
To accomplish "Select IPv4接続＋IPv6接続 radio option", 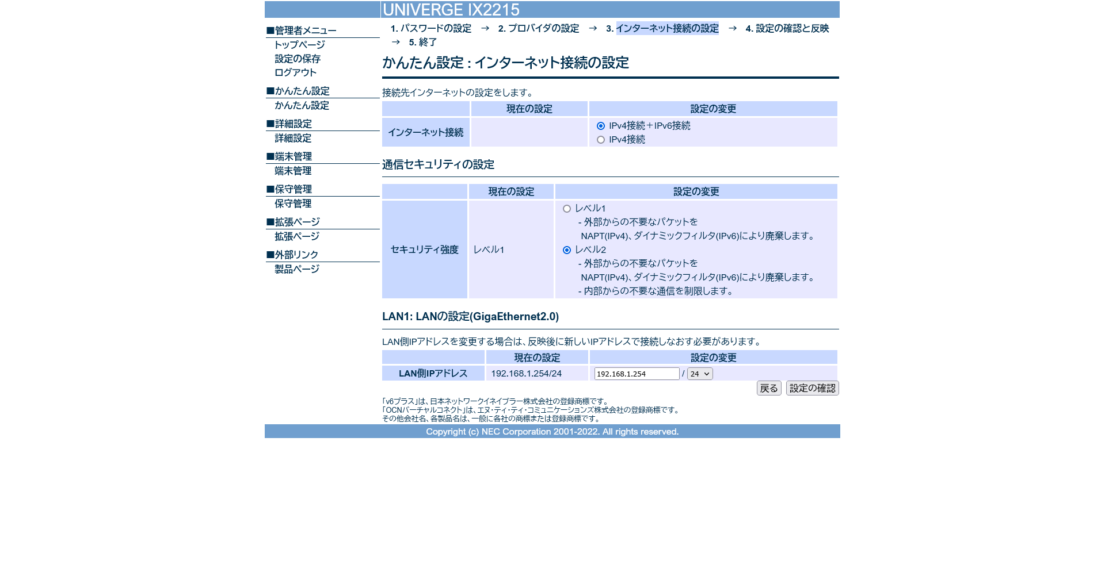I will pos(601,126).
